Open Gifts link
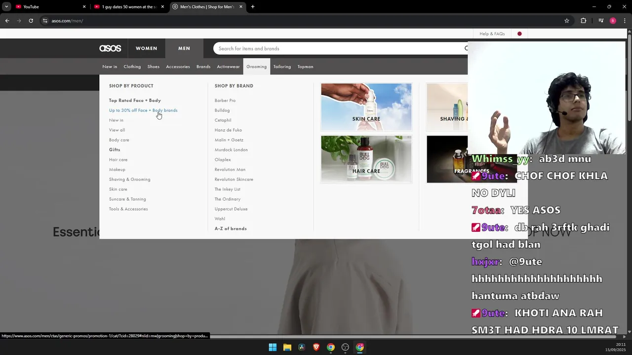 click(x=115, y=150)
